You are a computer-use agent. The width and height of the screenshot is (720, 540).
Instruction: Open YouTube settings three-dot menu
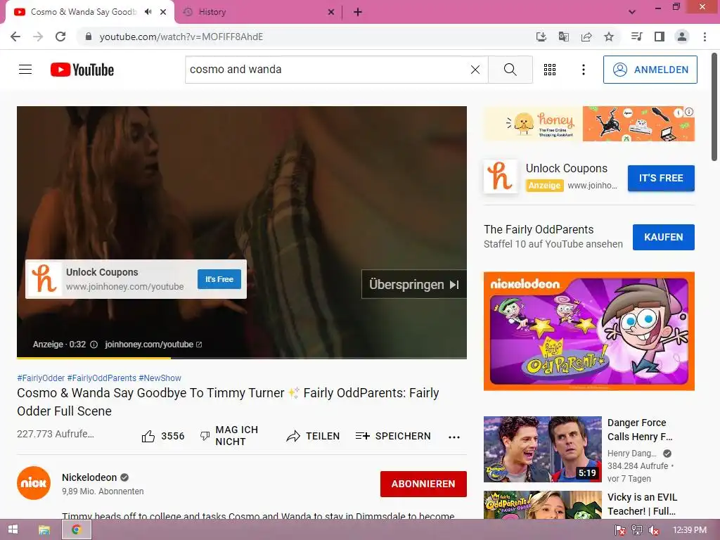[x=583, y=70]
